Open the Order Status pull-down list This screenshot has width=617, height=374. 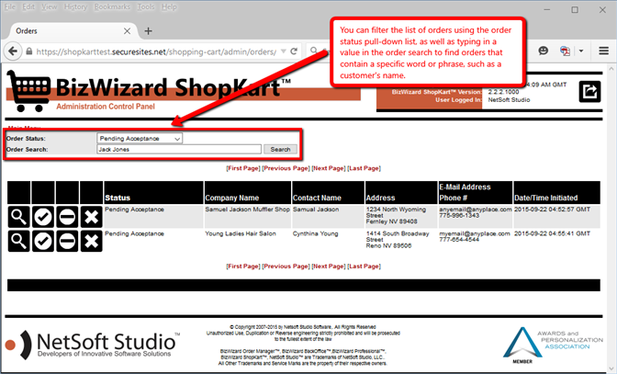(140, 139)
